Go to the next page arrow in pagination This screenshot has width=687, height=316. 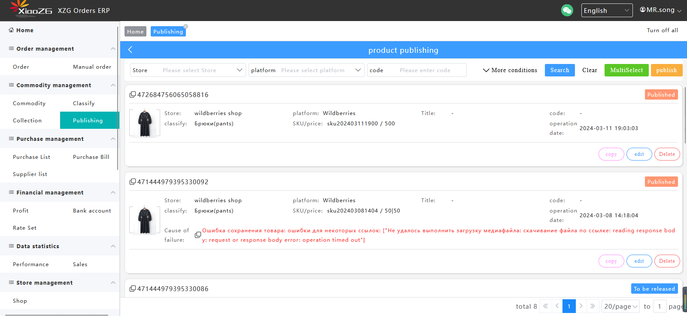[x=581, y=306]
